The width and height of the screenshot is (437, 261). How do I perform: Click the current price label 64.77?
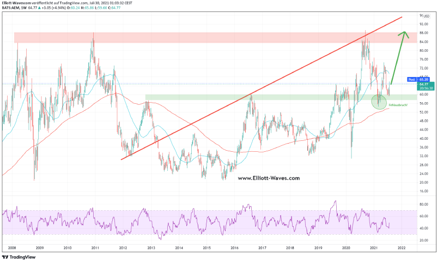pyautogui.click(x=424, y=85)
